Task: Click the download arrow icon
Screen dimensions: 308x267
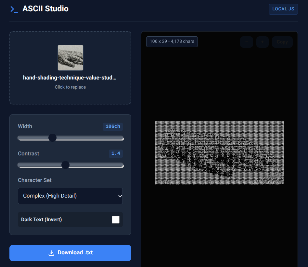Action: 51,253
